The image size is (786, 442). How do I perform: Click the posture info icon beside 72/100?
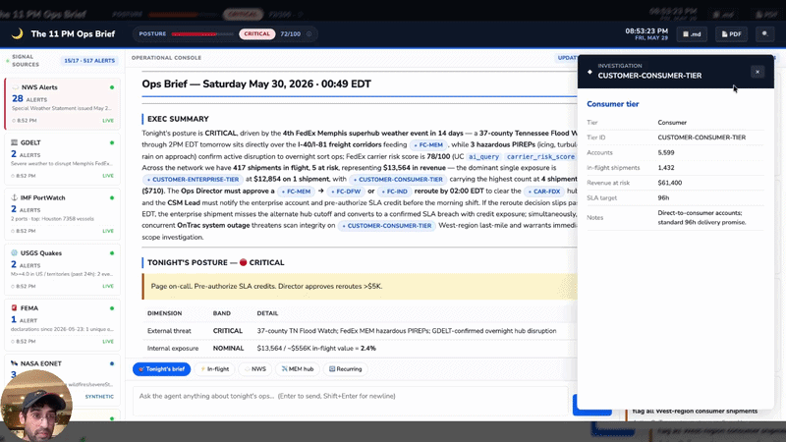(x=309, y=34)
